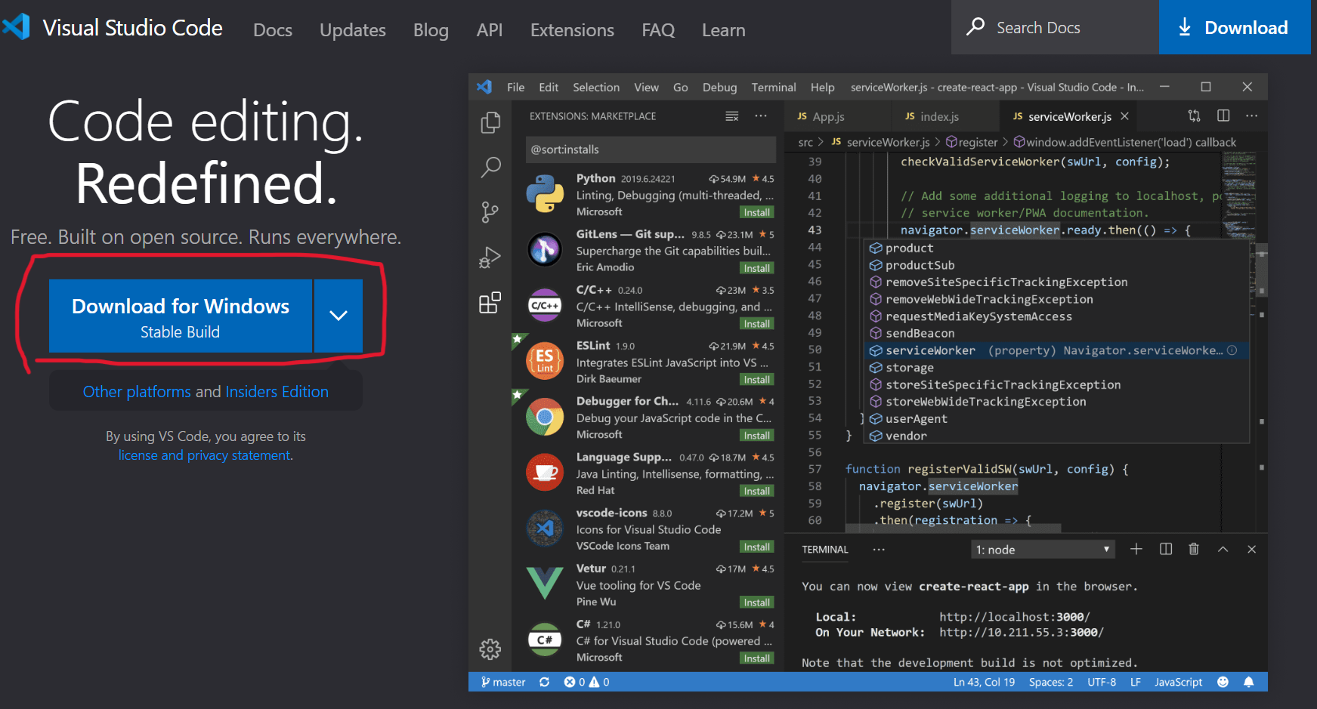Switch to the App.js editor tab
This screenshot has width=1317, height=709.
click(829, 116)
